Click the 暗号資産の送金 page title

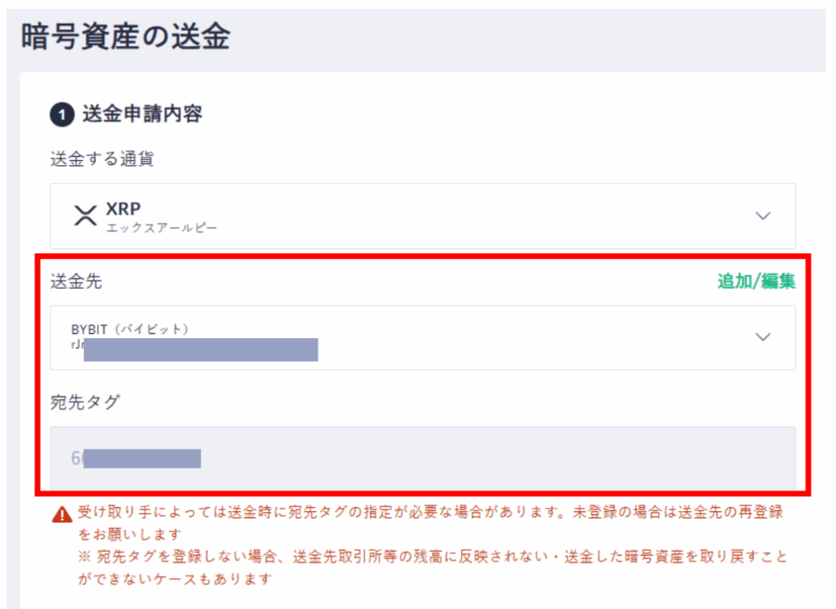click(125, 38)
